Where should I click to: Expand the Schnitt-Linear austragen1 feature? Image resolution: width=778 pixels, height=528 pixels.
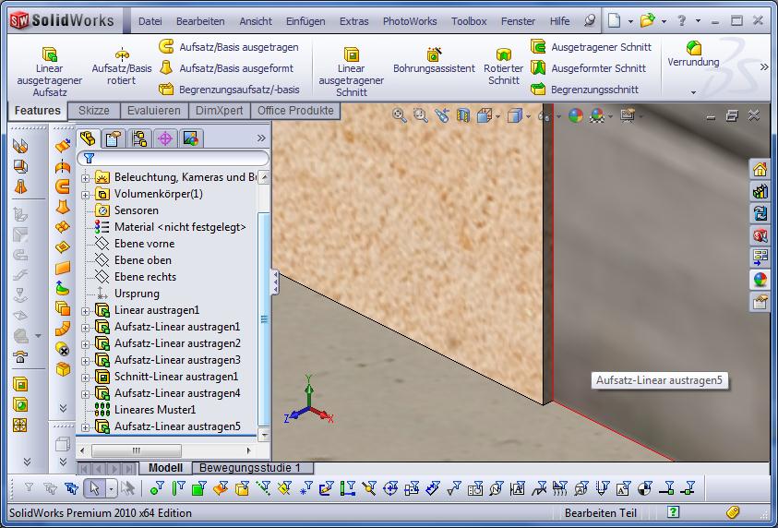coord(86,378)
